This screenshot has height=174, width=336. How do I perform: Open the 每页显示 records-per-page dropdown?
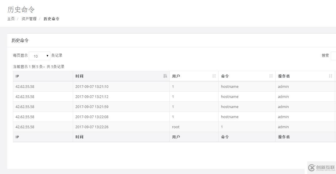[x=40, y=56]
